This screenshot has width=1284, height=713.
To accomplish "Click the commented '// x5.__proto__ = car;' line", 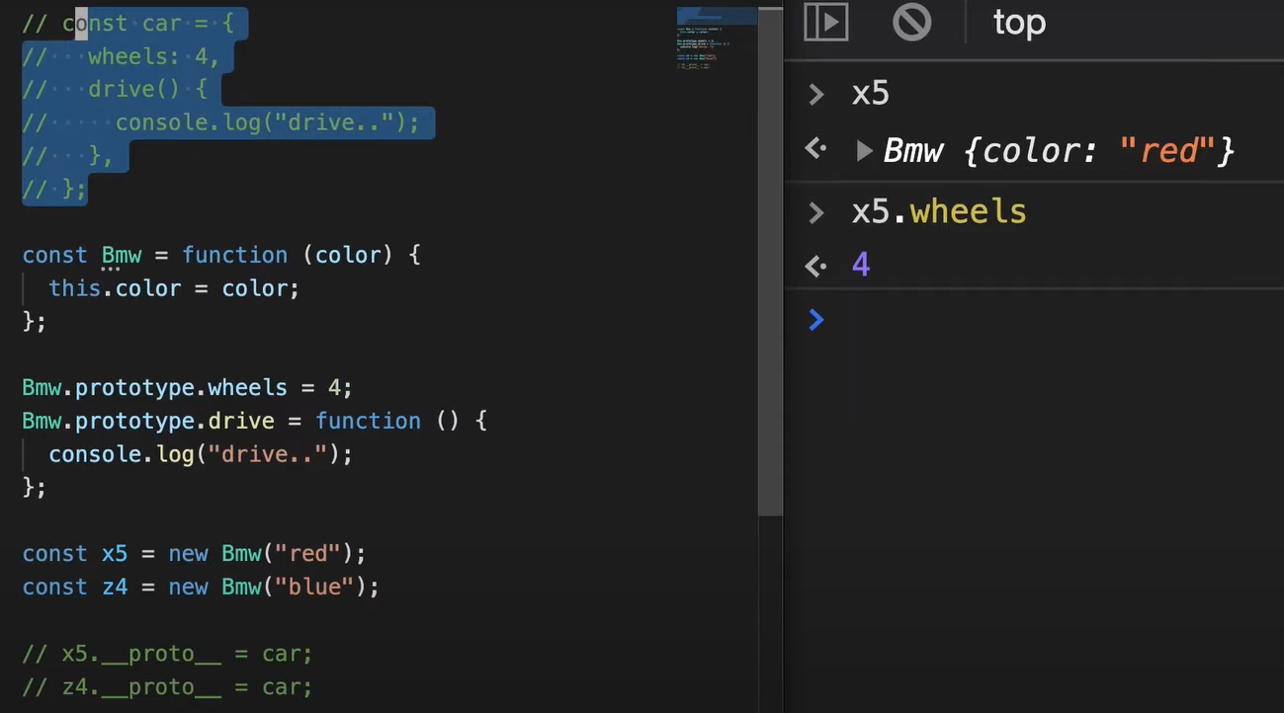I will (167, 654).
